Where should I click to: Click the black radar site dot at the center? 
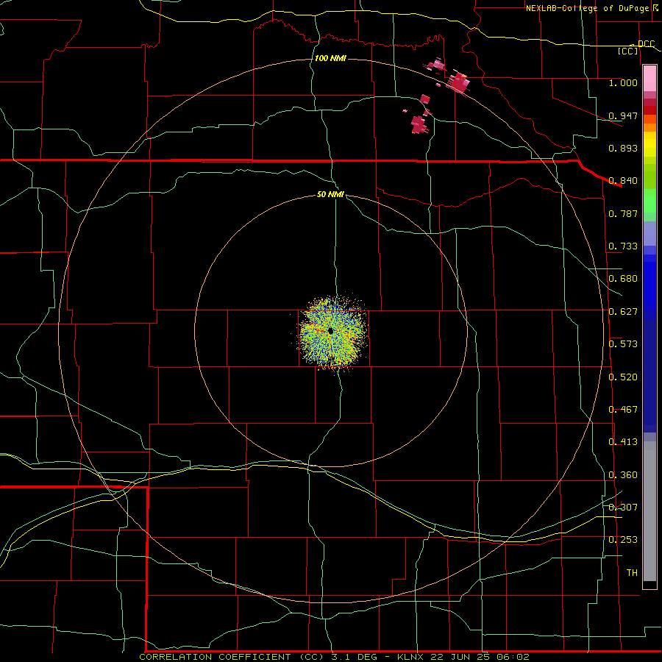click(330, 331)
